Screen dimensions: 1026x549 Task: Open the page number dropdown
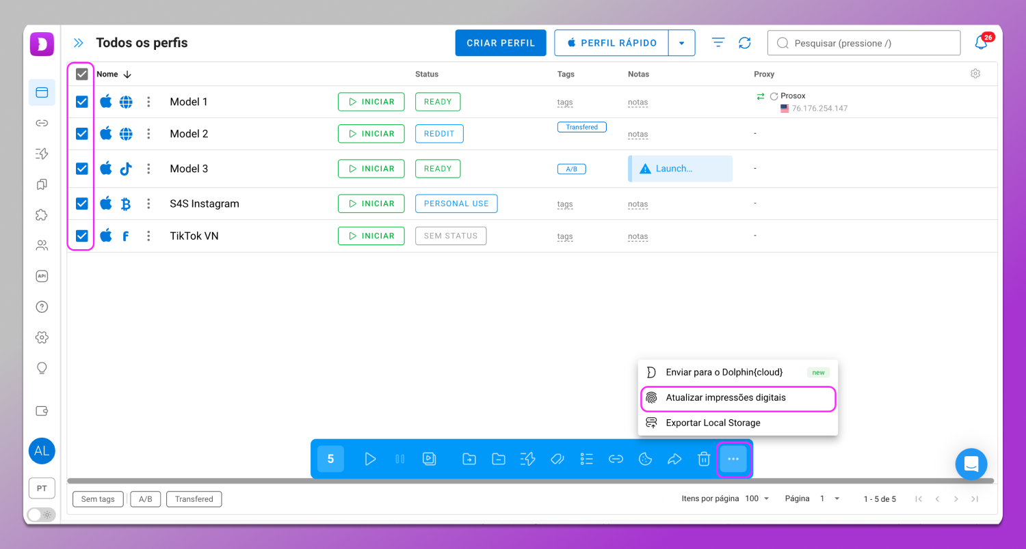[x=829, y=498]
